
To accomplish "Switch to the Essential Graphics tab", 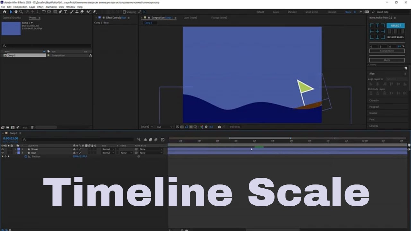I will click(x=12, y=18).
